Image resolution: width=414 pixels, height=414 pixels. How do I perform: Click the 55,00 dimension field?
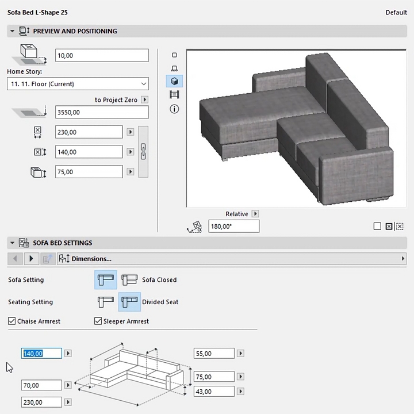214,353
